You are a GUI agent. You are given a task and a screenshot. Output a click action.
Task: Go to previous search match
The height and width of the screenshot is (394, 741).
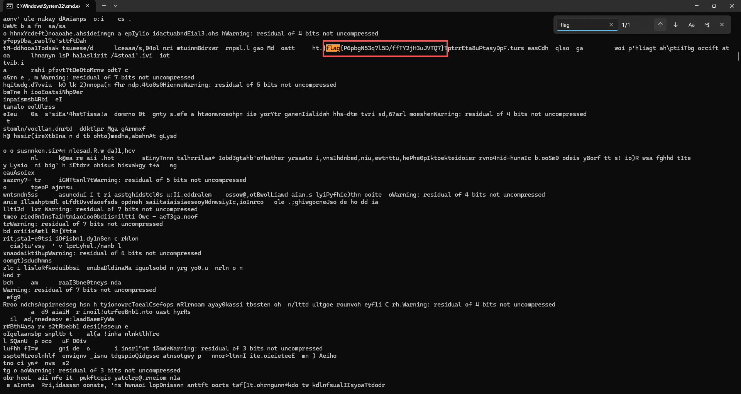[x=660, y=25]
